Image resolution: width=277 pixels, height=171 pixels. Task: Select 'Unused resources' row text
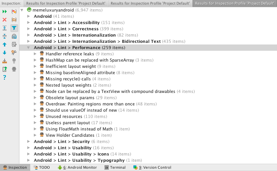tap(64, 116)
